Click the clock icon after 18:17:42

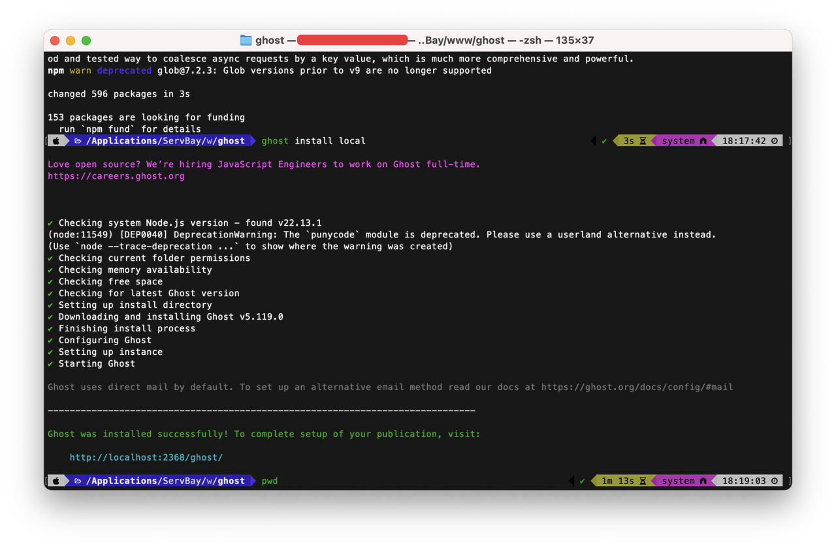(775, 141)
